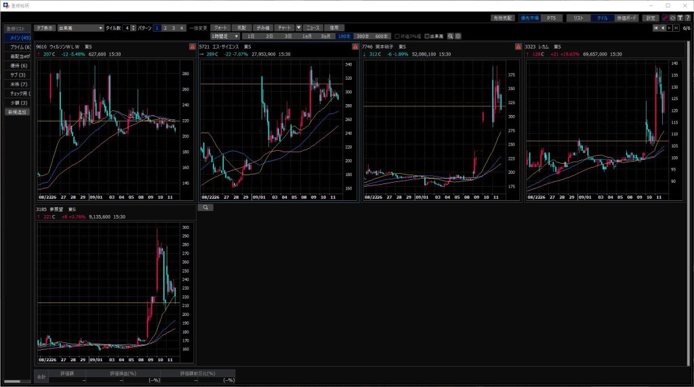Click the T text icon at top right
The image size is (694, 387).
coord(679,18)
